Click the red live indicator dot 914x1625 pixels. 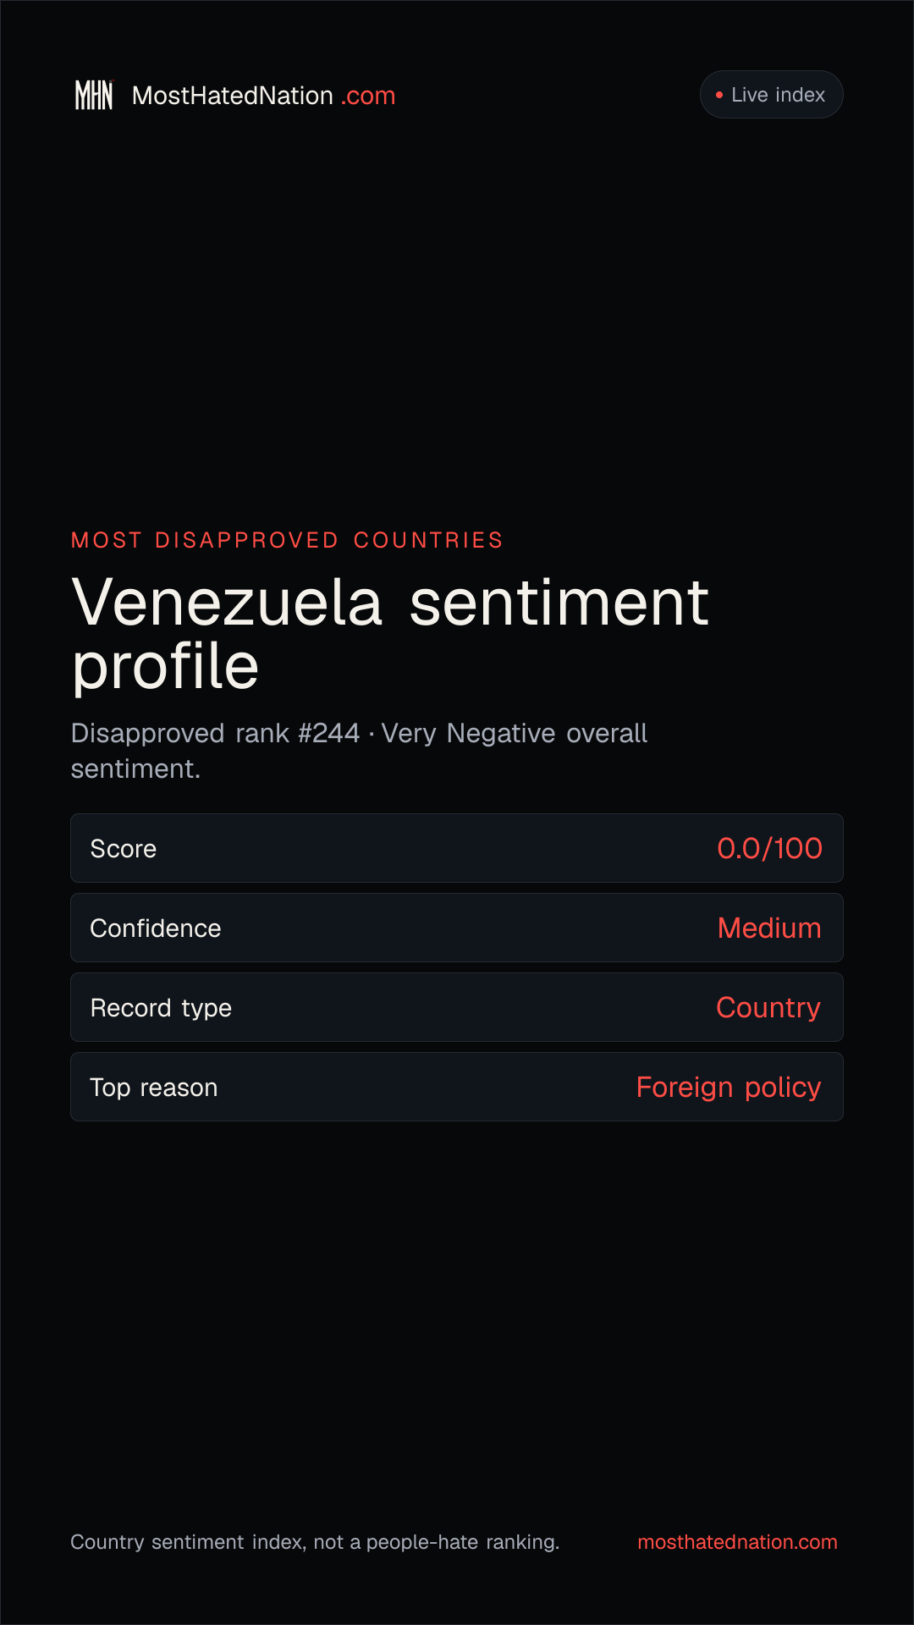point(719,95)
